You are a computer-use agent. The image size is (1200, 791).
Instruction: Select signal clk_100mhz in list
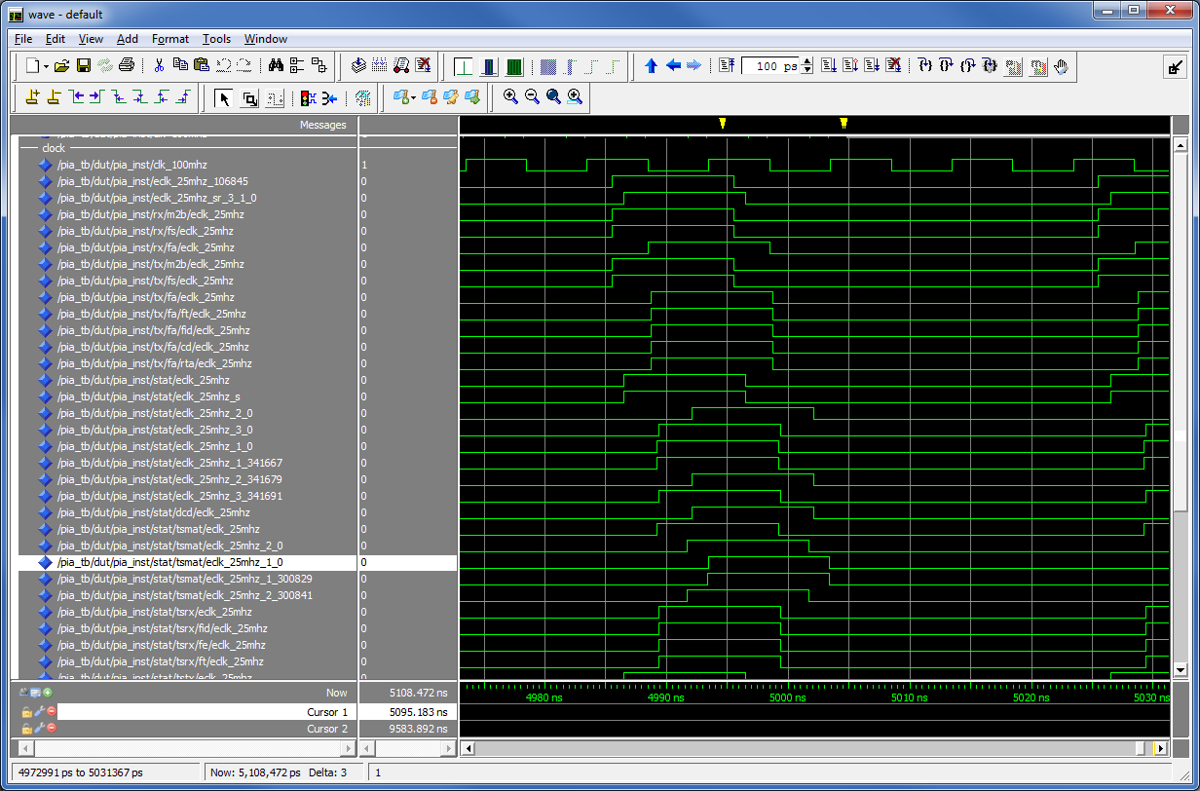(x=131, y=165)
